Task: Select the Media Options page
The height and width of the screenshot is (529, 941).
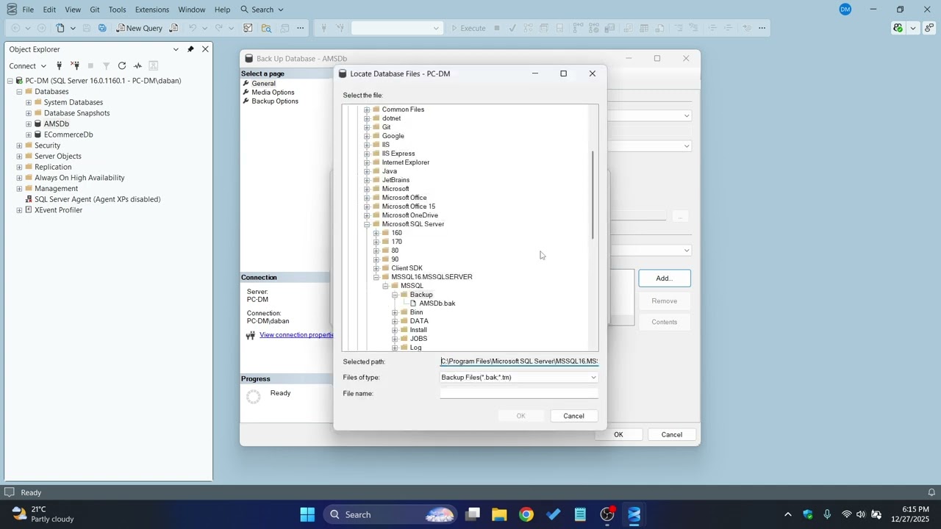Action: click(x=273, y=93)
